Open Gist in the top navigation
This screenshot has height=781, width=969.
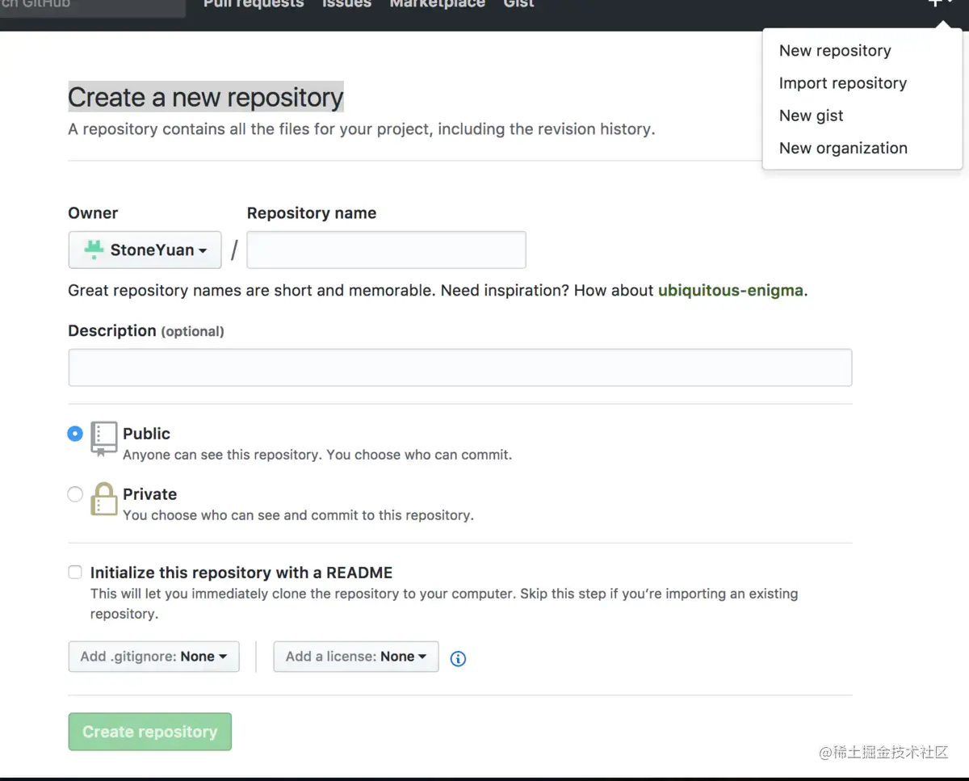click(x=518, y=4)
